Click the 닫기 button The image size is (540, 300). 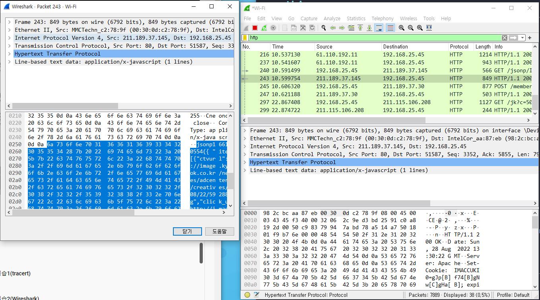pyautogui.click(x=187, y=231)
